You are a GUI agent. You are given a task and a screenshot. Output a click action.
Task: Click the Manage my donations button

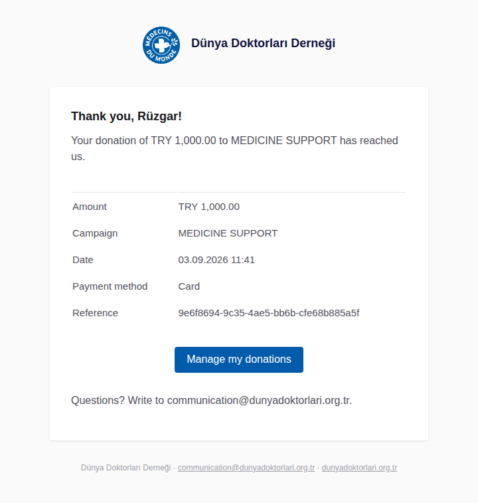pos(239,359)
